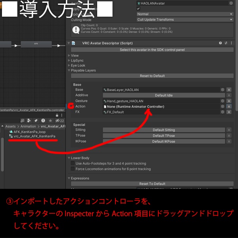The width and height of the screenshot is (238, 238).
Task: Open object picker for FX layer
Action: 223,112
